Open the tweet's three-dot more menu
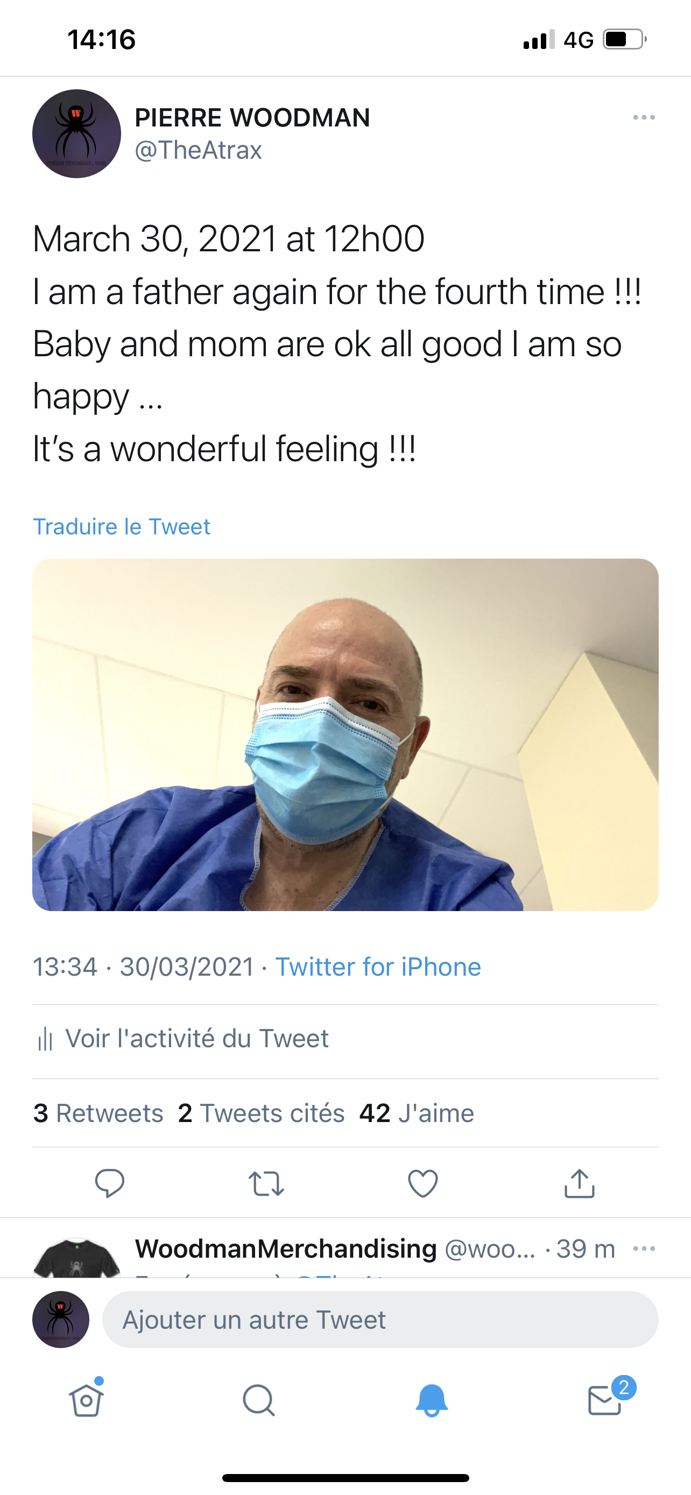Image resolution: width=691 pixels, height=1495 pixels. (x=644, y=117)
